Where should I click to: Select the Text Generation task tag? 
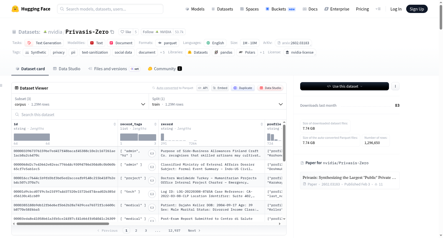pyautogui.click(x=44, y=43)
